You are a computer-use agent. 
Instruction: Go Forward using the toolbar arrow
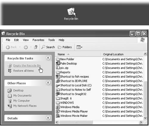click(x=26, y=47)
